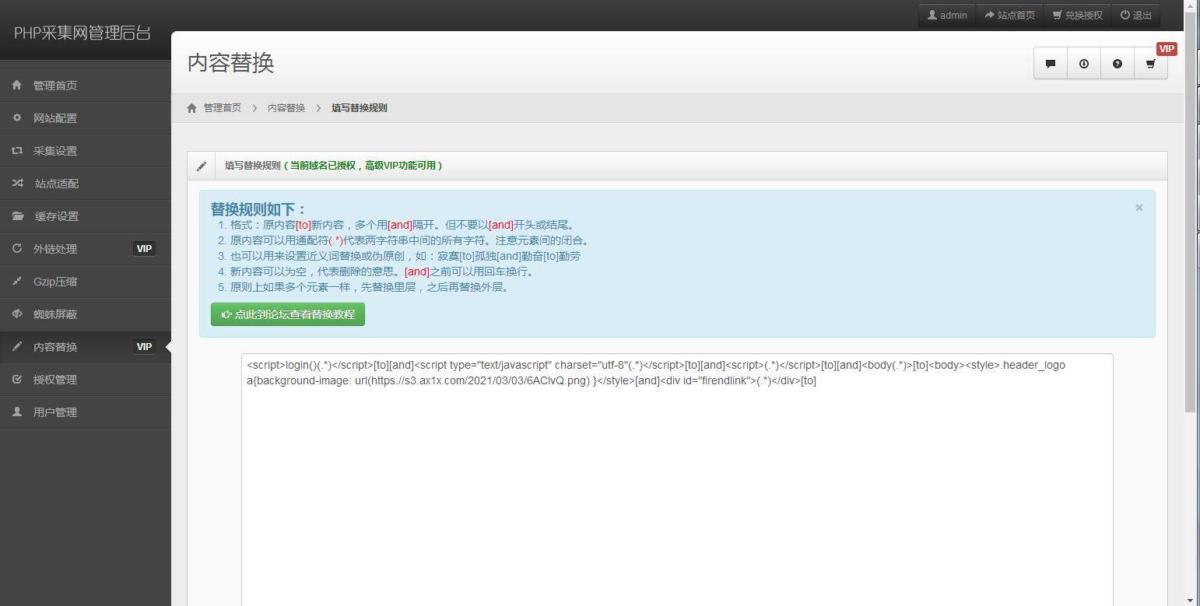Click the circular download icon in page toolbar
The image size is (1200, 606).
(x=1083, y=63)
